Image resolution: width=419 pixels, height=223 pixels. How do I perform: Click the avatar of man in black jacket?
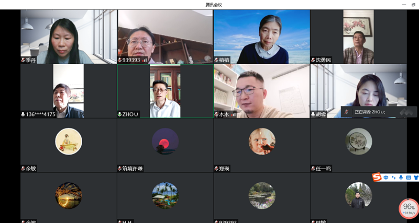359,196
